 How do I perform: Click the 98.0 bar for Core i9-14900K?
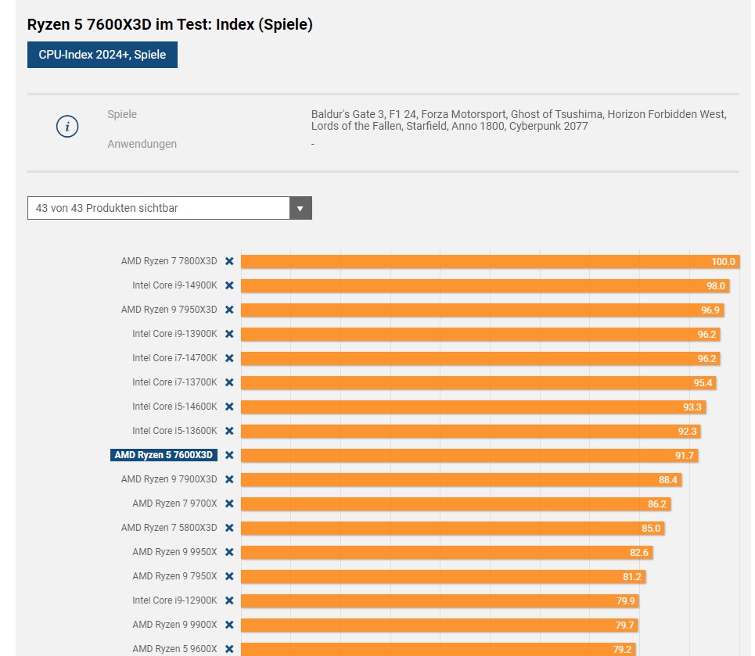tap(485, 286)
